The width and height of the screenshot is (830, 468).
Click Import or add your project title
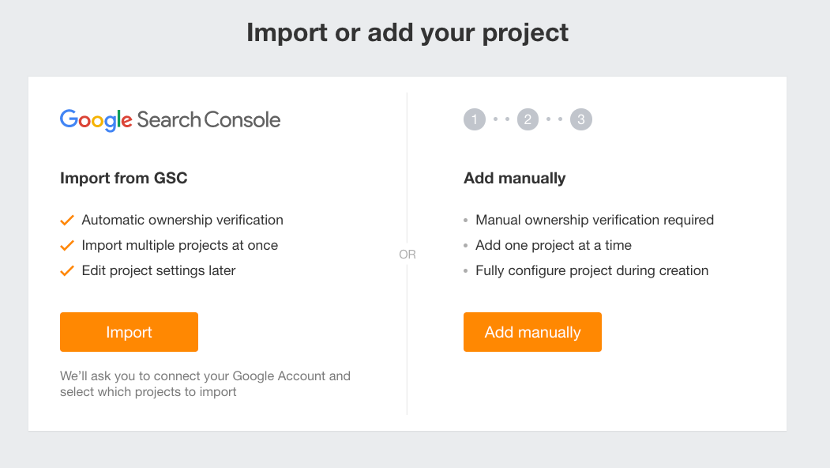click(407, 33)
